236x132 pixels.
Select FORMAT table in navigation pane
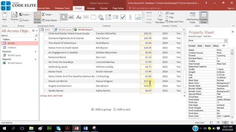point(20,48)
